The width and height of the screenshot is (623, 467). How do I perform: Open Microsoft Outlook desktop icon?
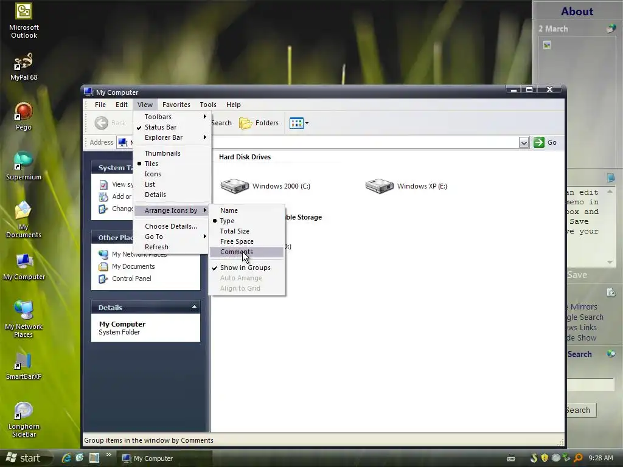(x=24, y=21)
